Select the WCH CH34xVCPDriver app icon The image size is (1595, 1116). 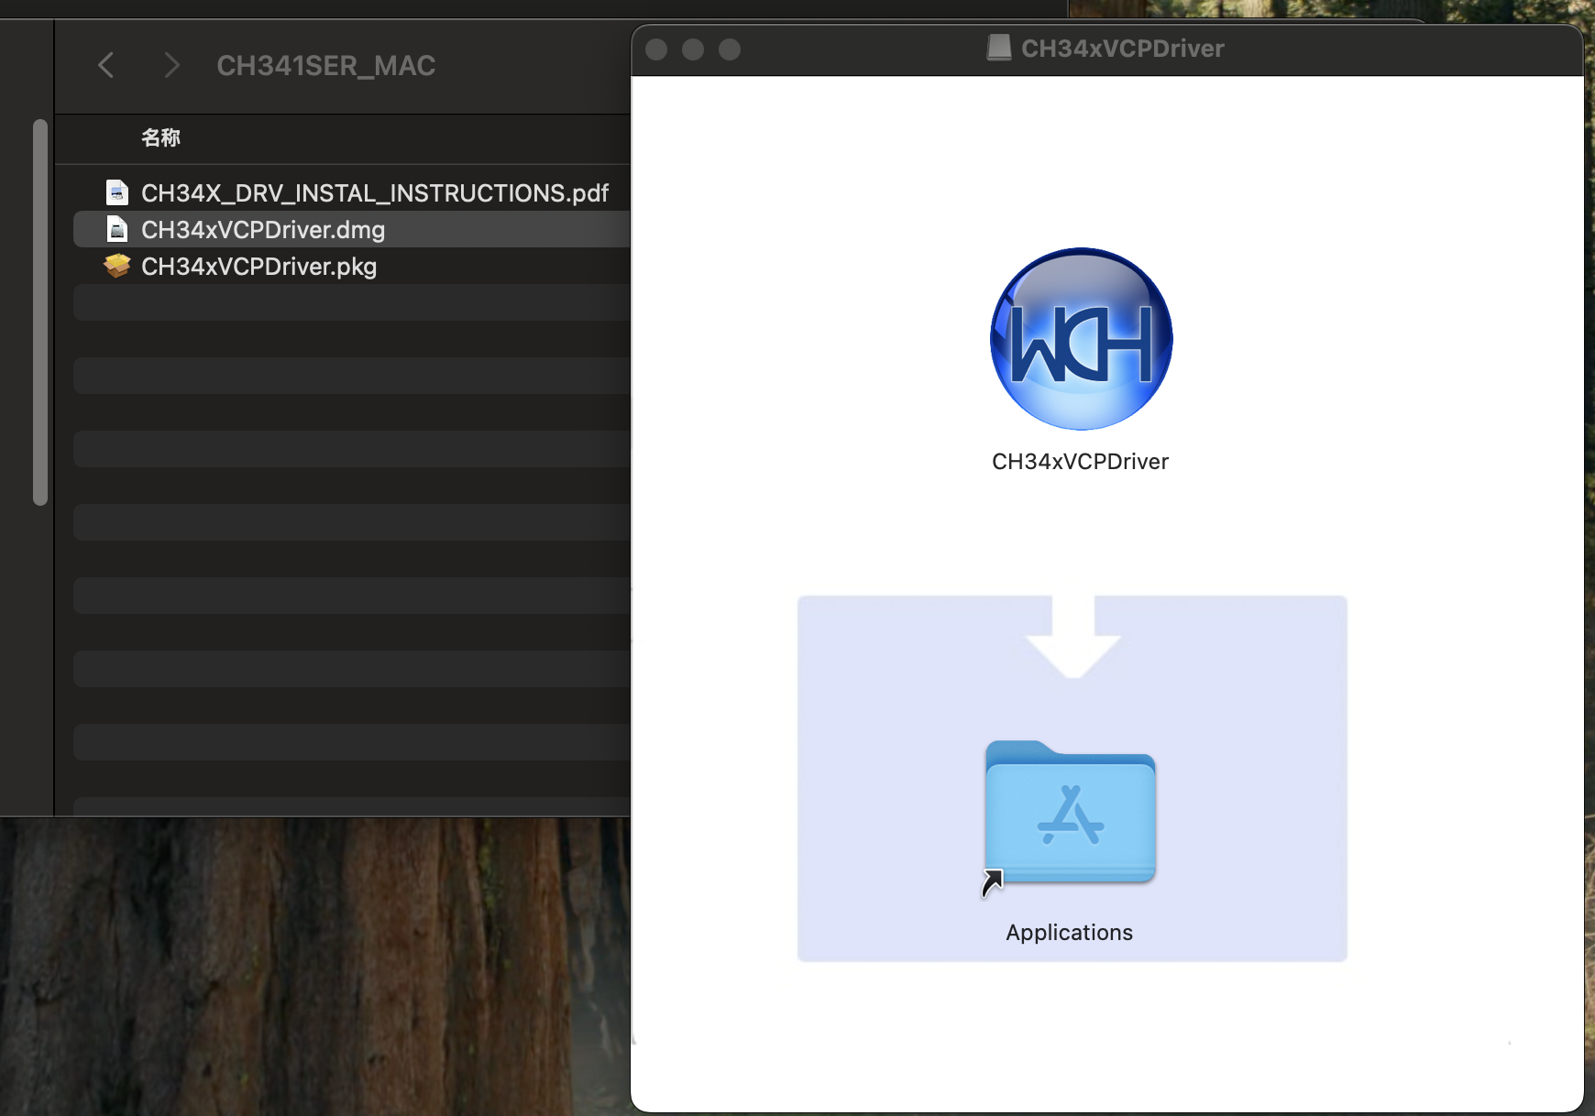(x=1082, y=339)
